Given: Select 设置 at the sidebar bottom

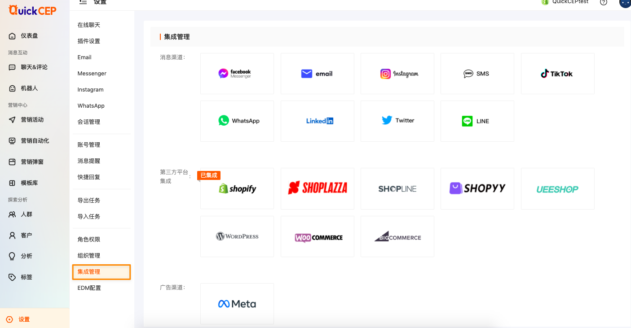Looking at the screenshot, I should click(35, 319).
